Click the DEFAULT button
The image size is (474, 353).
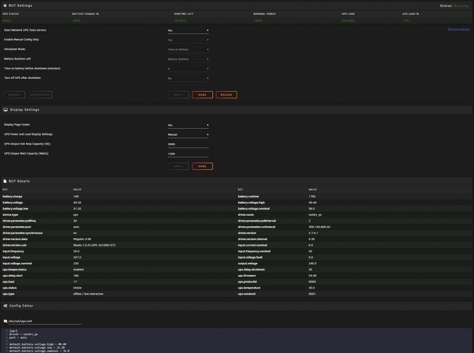coord(15,95)
